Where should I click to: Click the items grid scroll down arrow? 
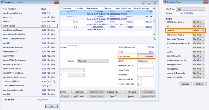tap(154, 35)
